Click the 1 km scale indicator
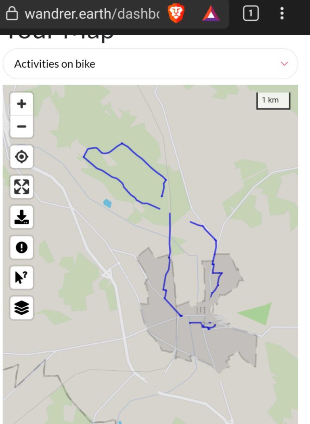 273,101
